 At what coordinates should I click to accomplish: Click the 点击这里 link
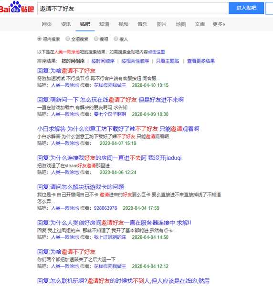[157, 52]
